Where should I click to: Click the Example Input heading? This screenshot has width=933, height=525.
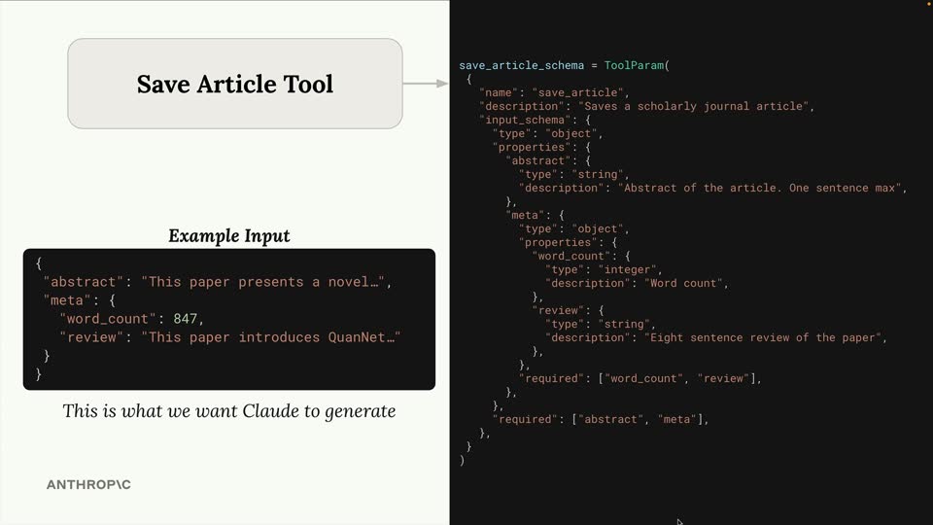(x=229, y=235)
